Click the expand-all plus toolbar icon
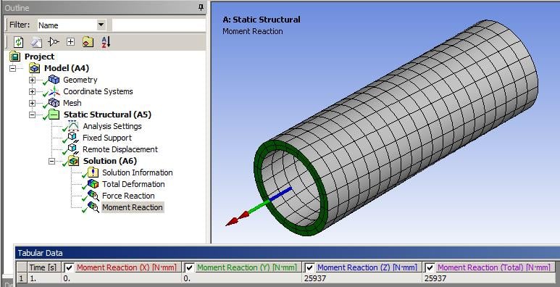 pos(71,42)
